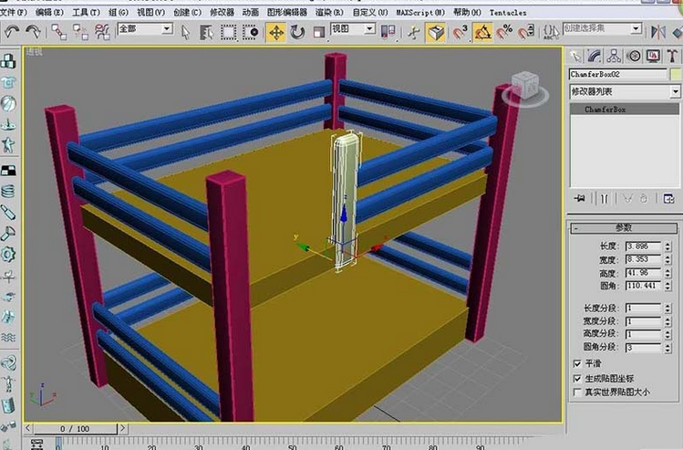683x450 pixels.
Task: Open Select by Name dialog icon
Action: (x=206, y=32)
